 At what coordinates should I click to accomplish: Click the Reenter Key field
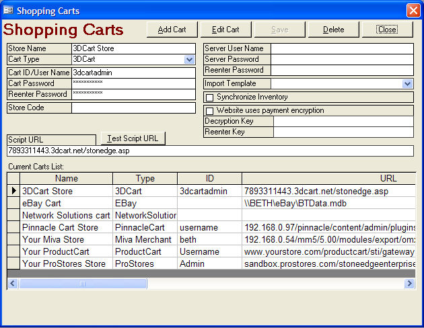[x=343, y=132]
